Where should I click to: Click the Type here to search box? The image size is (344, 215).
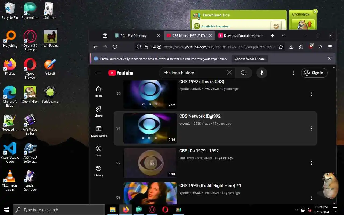(59, 210)
